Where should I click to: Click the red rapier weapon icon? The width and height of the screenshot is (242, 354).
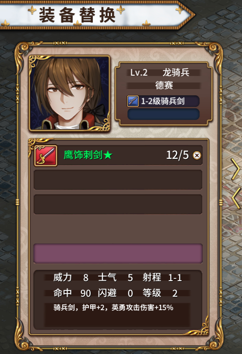pos(46,156)
